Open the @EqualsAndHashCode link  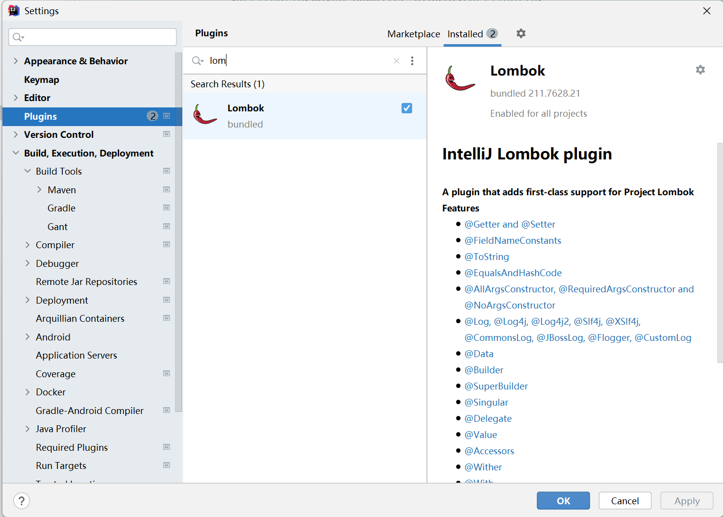513,273
